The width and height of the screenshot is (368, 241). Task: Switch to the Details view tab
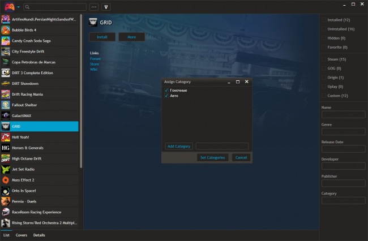click(x=39, y=235)
